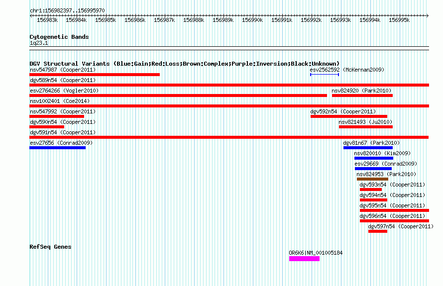
Task: Click the 156989k ruler tick label
Action: 223,20
